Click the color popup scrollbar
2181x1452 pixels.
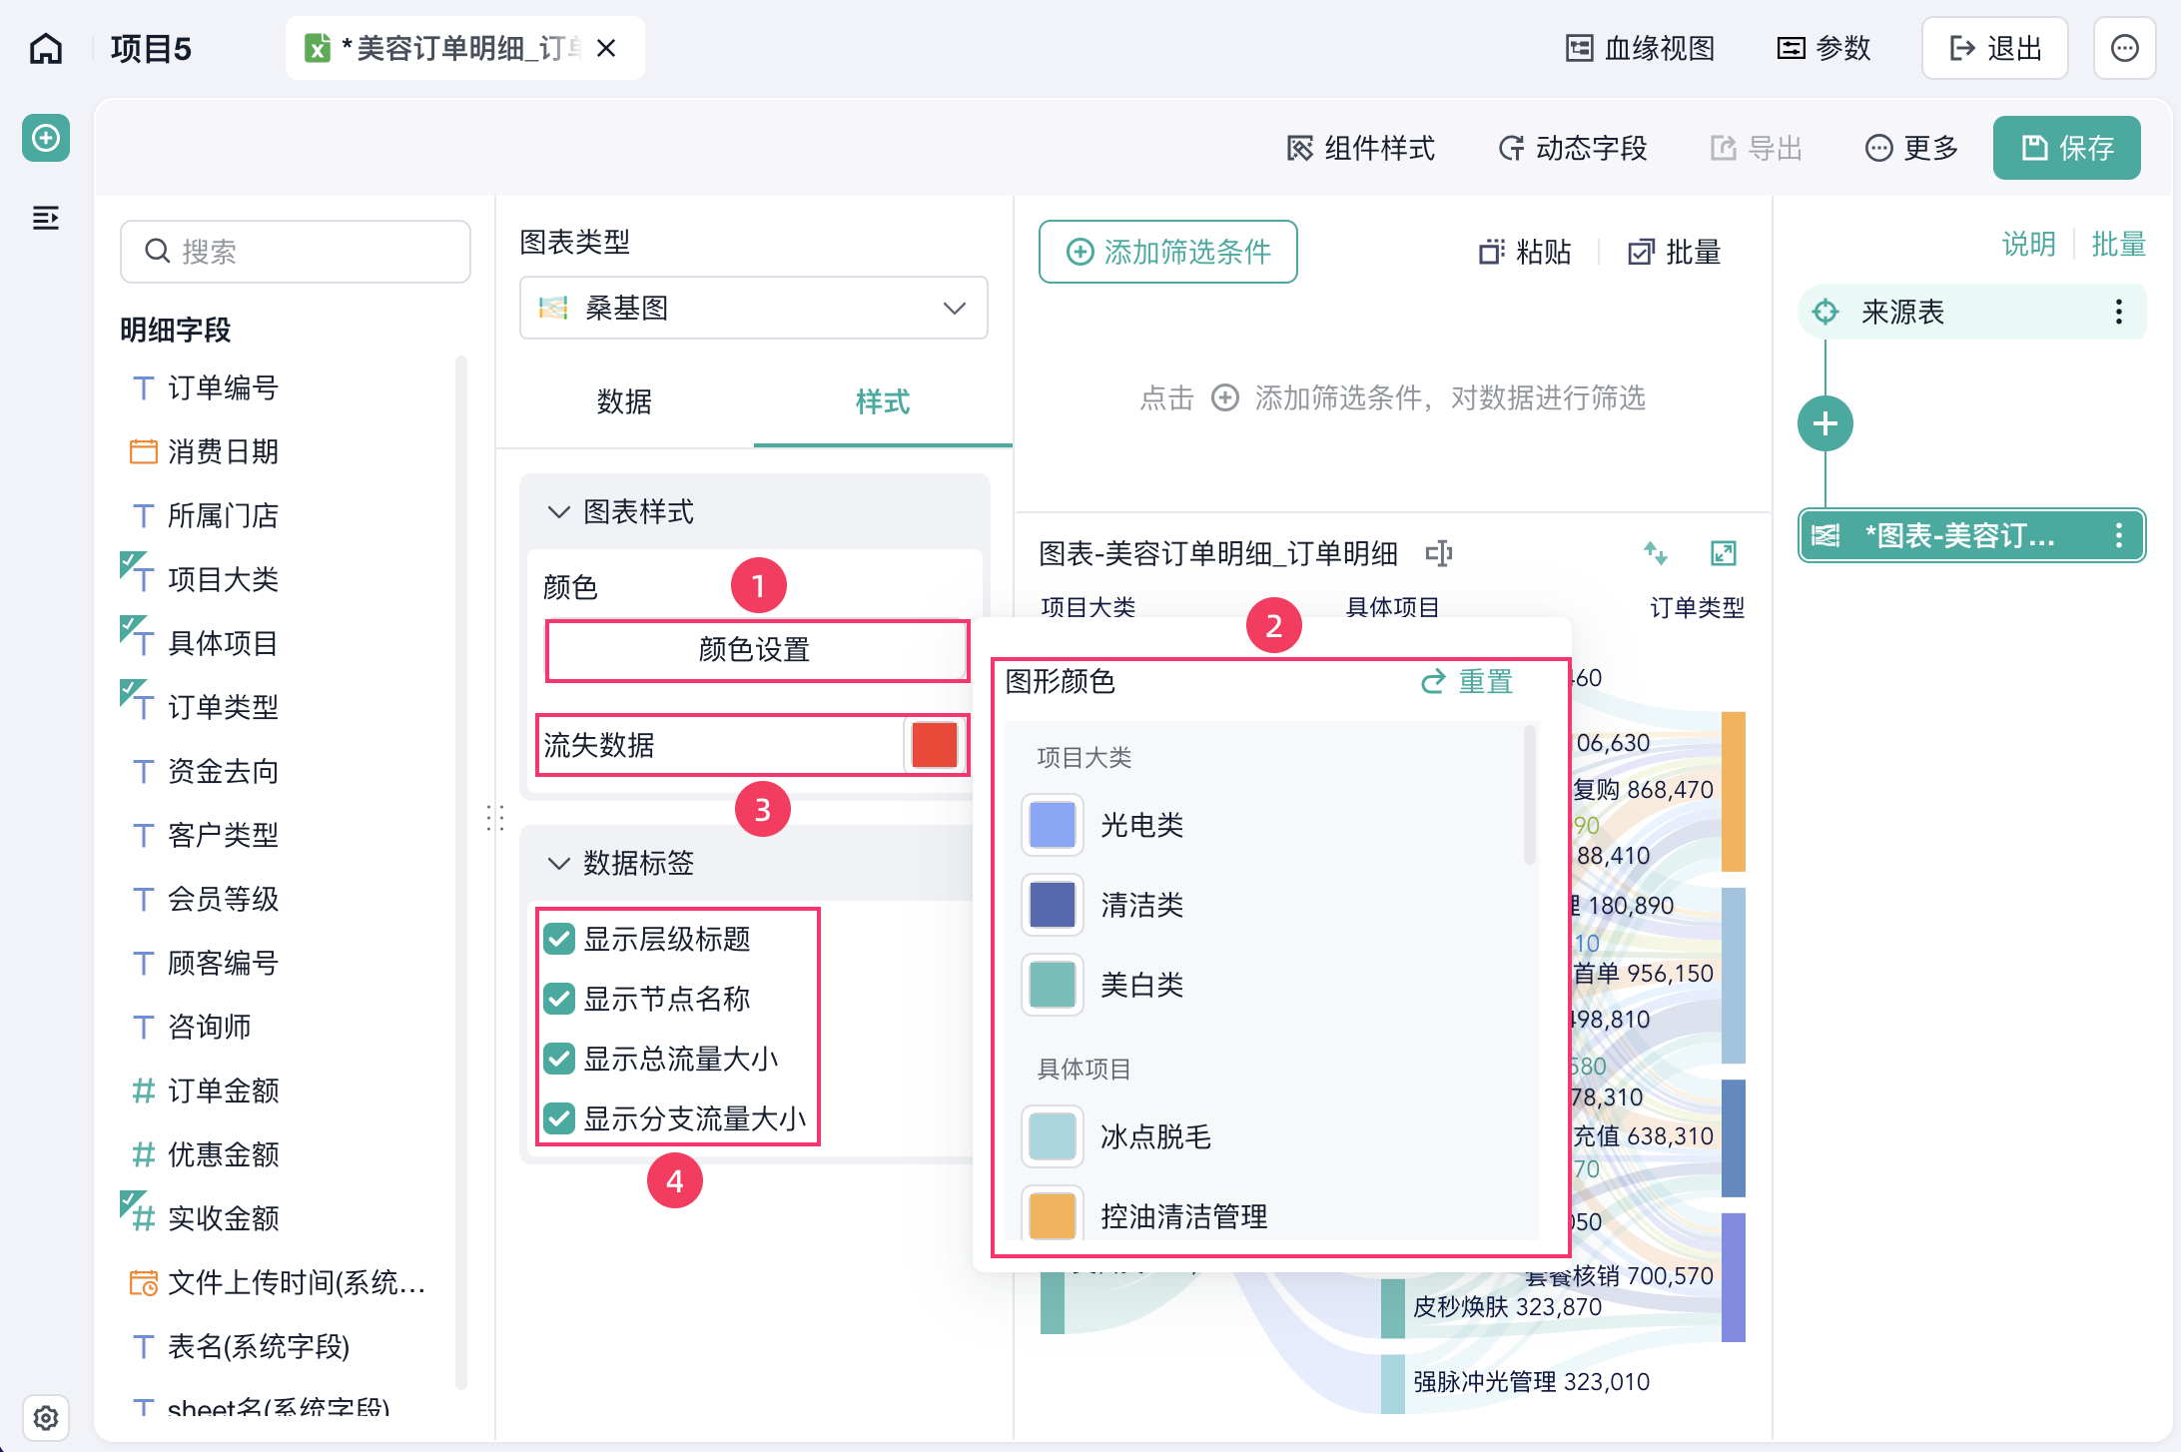coord(1529,796)
